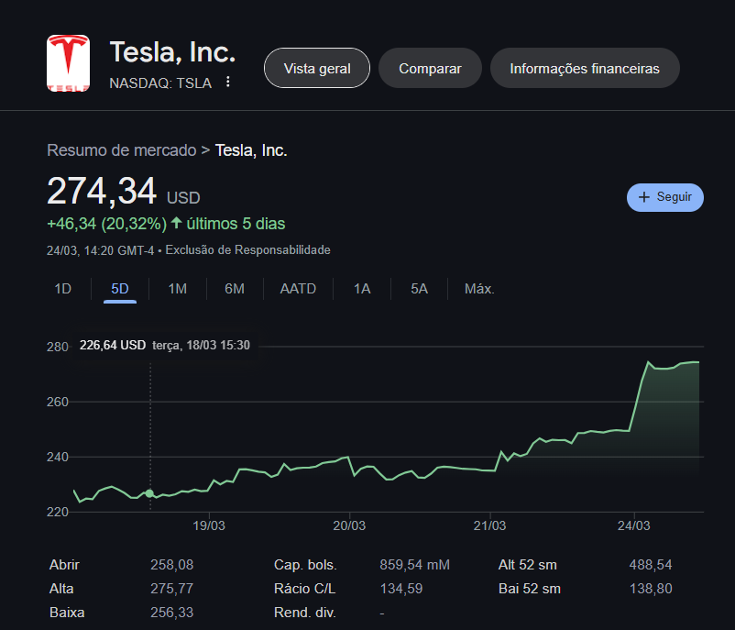Click the +46,34 (20,32%) change value

107,224
